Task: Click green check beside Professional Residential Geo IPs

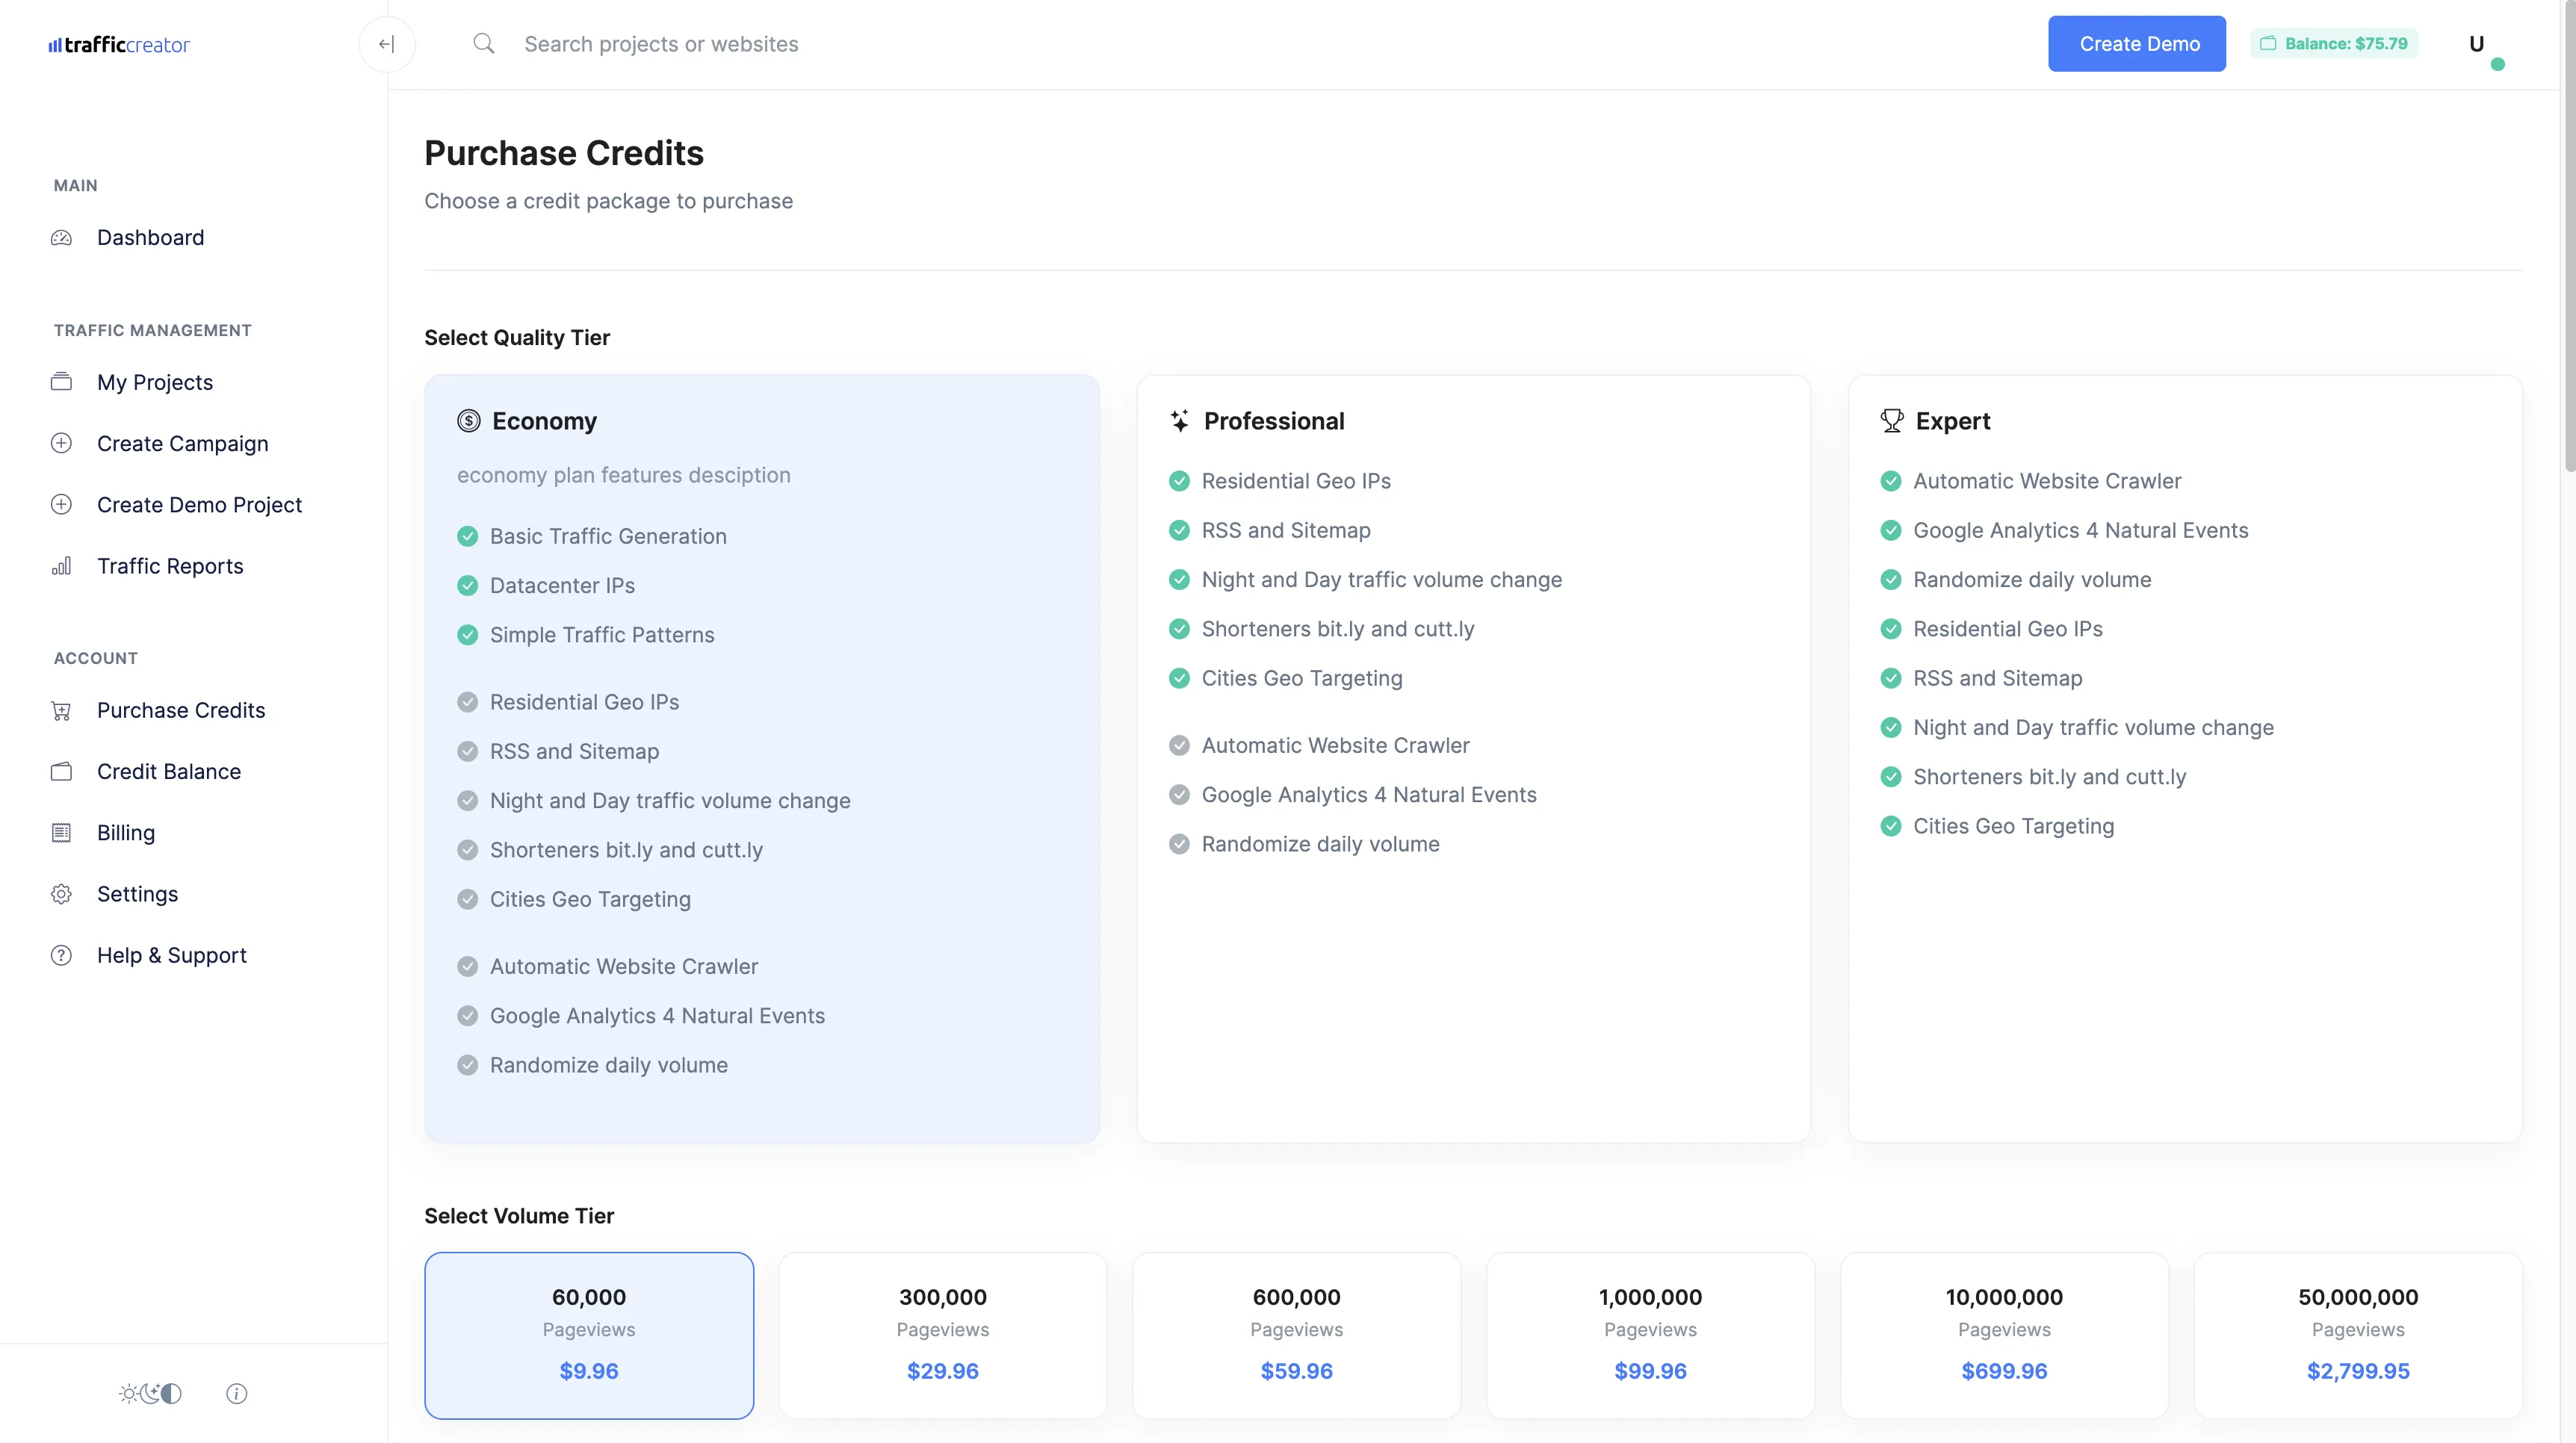Action: (x=1180, y=482)
